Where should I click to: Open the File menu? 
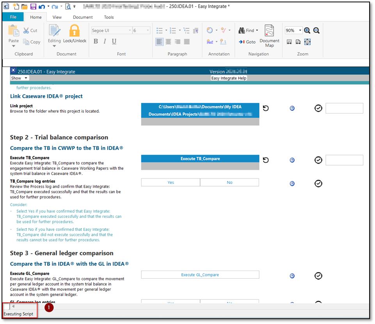coord(13,17)
